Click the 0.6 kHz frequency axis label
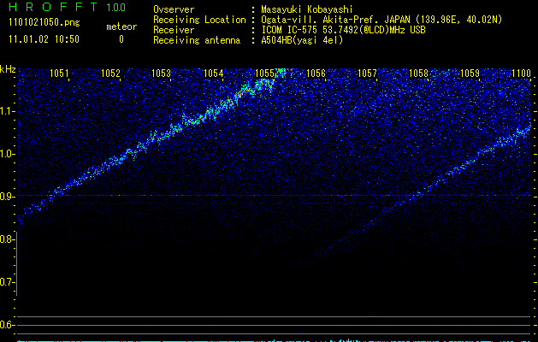 coord(7,325)
